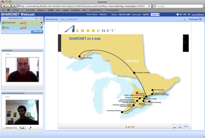Expand the SHARCNET participant options arrow
This screenshot has width=205, height=138.
coord(41,23)
